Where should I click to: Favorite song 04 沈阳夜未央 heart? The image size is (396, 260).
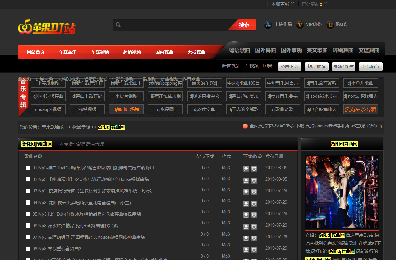pos(254,204)
